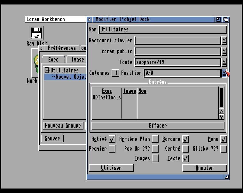Open the Fonte selection dropdown
This screenshot has width=243, height=193.
click(224, 62)
